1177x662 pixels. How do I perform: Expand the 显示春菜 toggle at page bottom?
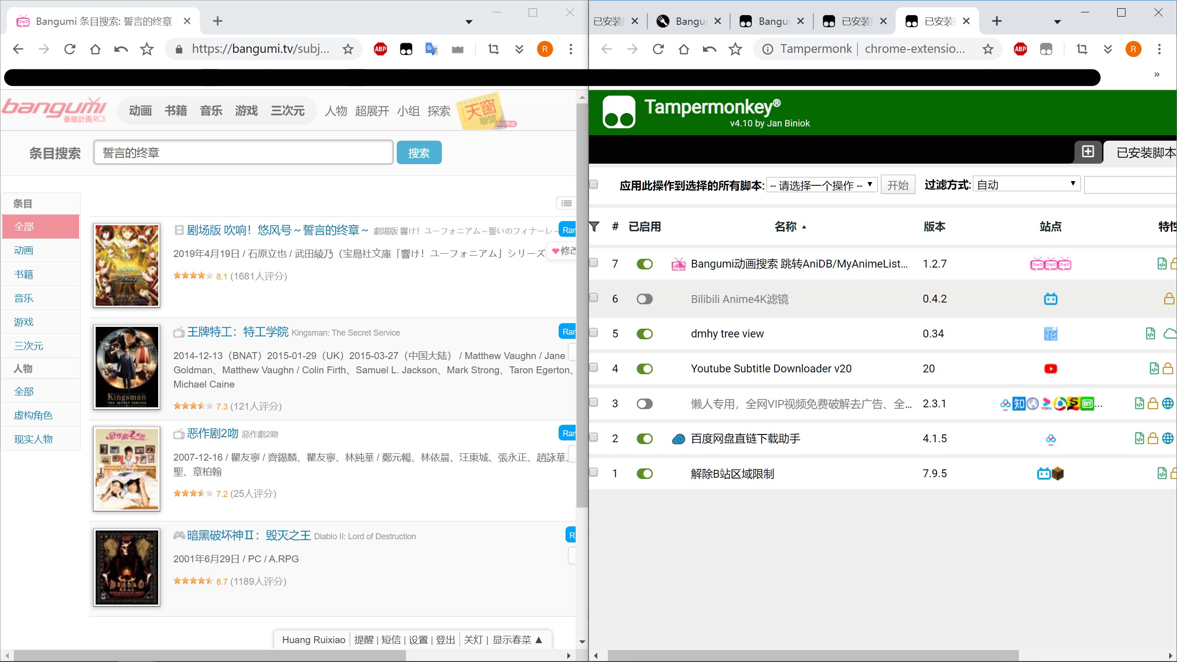(517, 639)
